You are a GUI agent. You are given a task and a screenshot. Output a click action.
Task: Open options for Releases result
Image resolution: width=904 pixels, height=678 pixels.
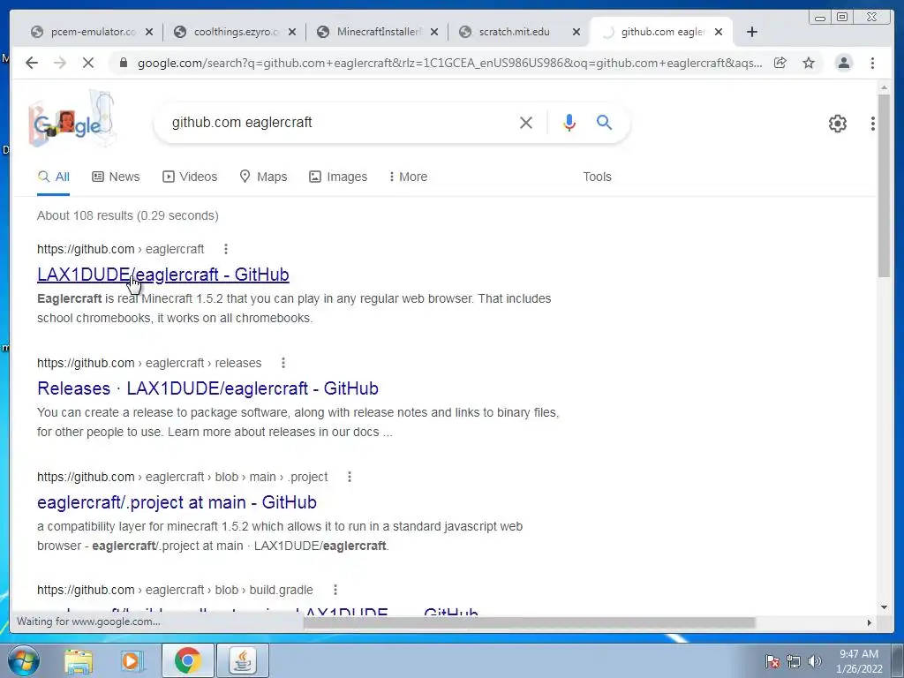283,363
